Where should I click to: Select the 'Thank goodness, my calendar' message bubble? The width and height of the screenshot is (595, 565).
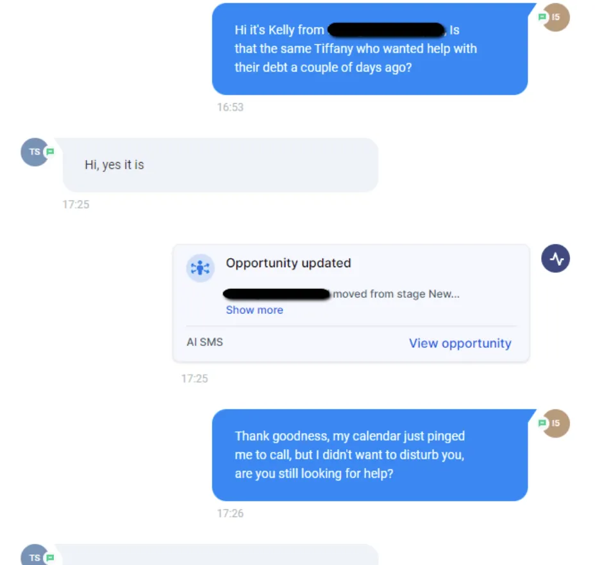tap(370, 455)
